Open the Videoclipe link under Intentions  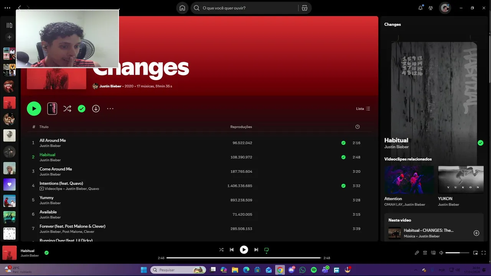click(51, 189)
